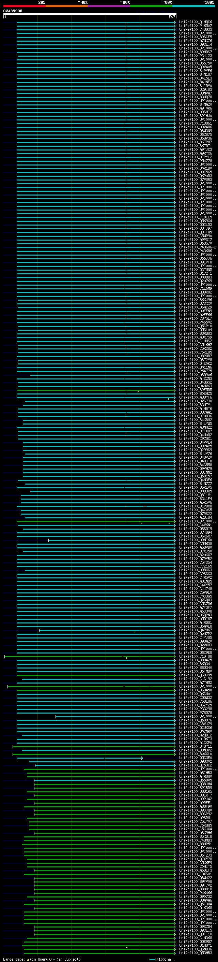218x962 pixels.
Task: Select hit label UniRef100_C5LY07
Action: (x=195, y=822)
